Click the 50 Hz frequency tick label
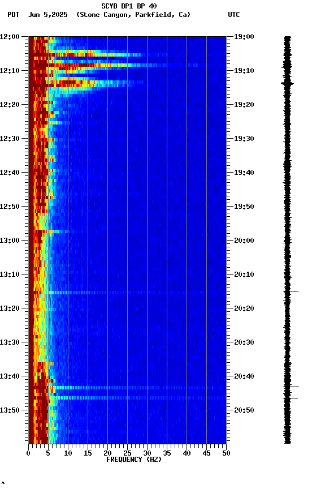 [227, 453]
